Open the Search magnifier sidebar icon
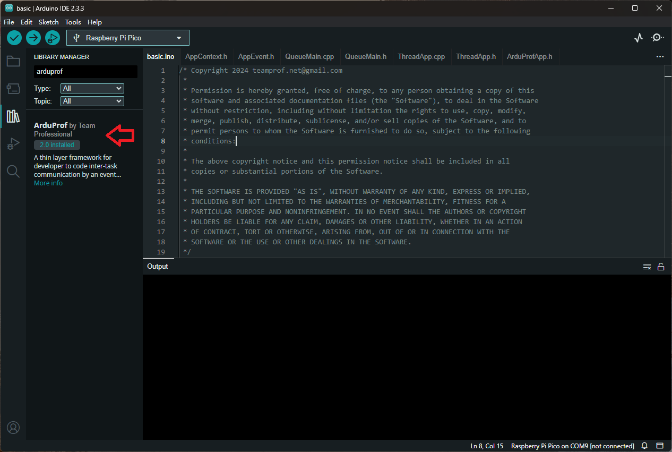This screenshot has height=452, width=672. (x=13, y=171)
